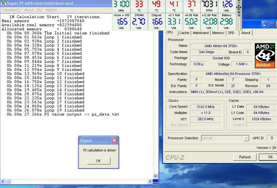This screenshot has width=277, height=188.
Task: Switch to the Memory tab
Action: click(218, 33)
